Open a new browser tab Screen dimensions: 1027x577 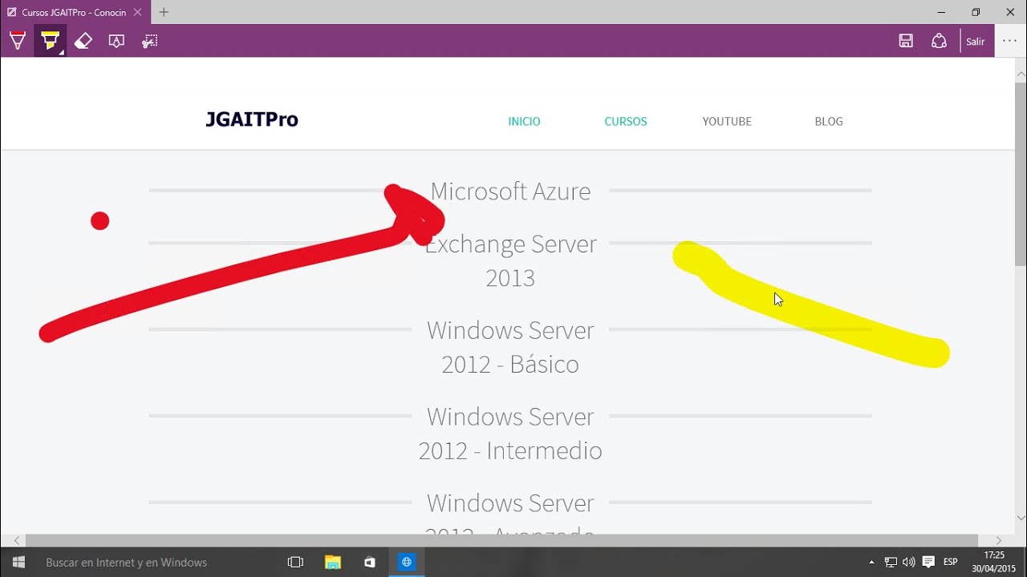164,12
